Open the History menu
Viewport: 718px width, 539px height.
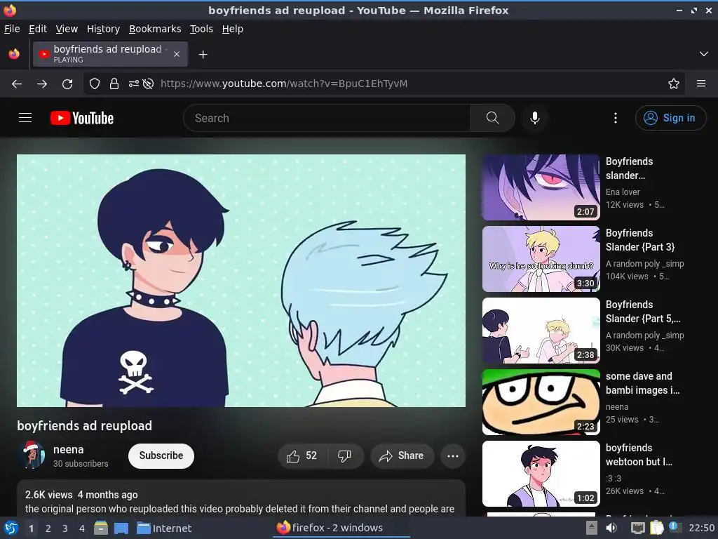pyautogui.click(x=104, y=29)
